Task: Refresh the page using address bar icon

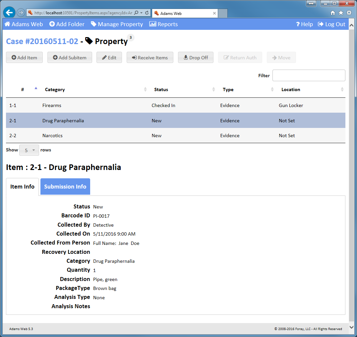Action: [147, 13]
